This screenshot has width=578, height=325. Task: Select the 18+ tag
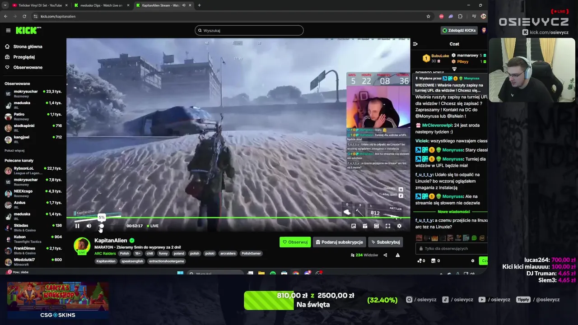138,253
